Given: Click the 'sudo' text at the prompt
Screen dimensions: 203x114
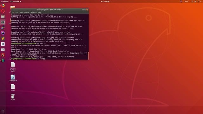Looking at the screenshot, I should 42,59.
